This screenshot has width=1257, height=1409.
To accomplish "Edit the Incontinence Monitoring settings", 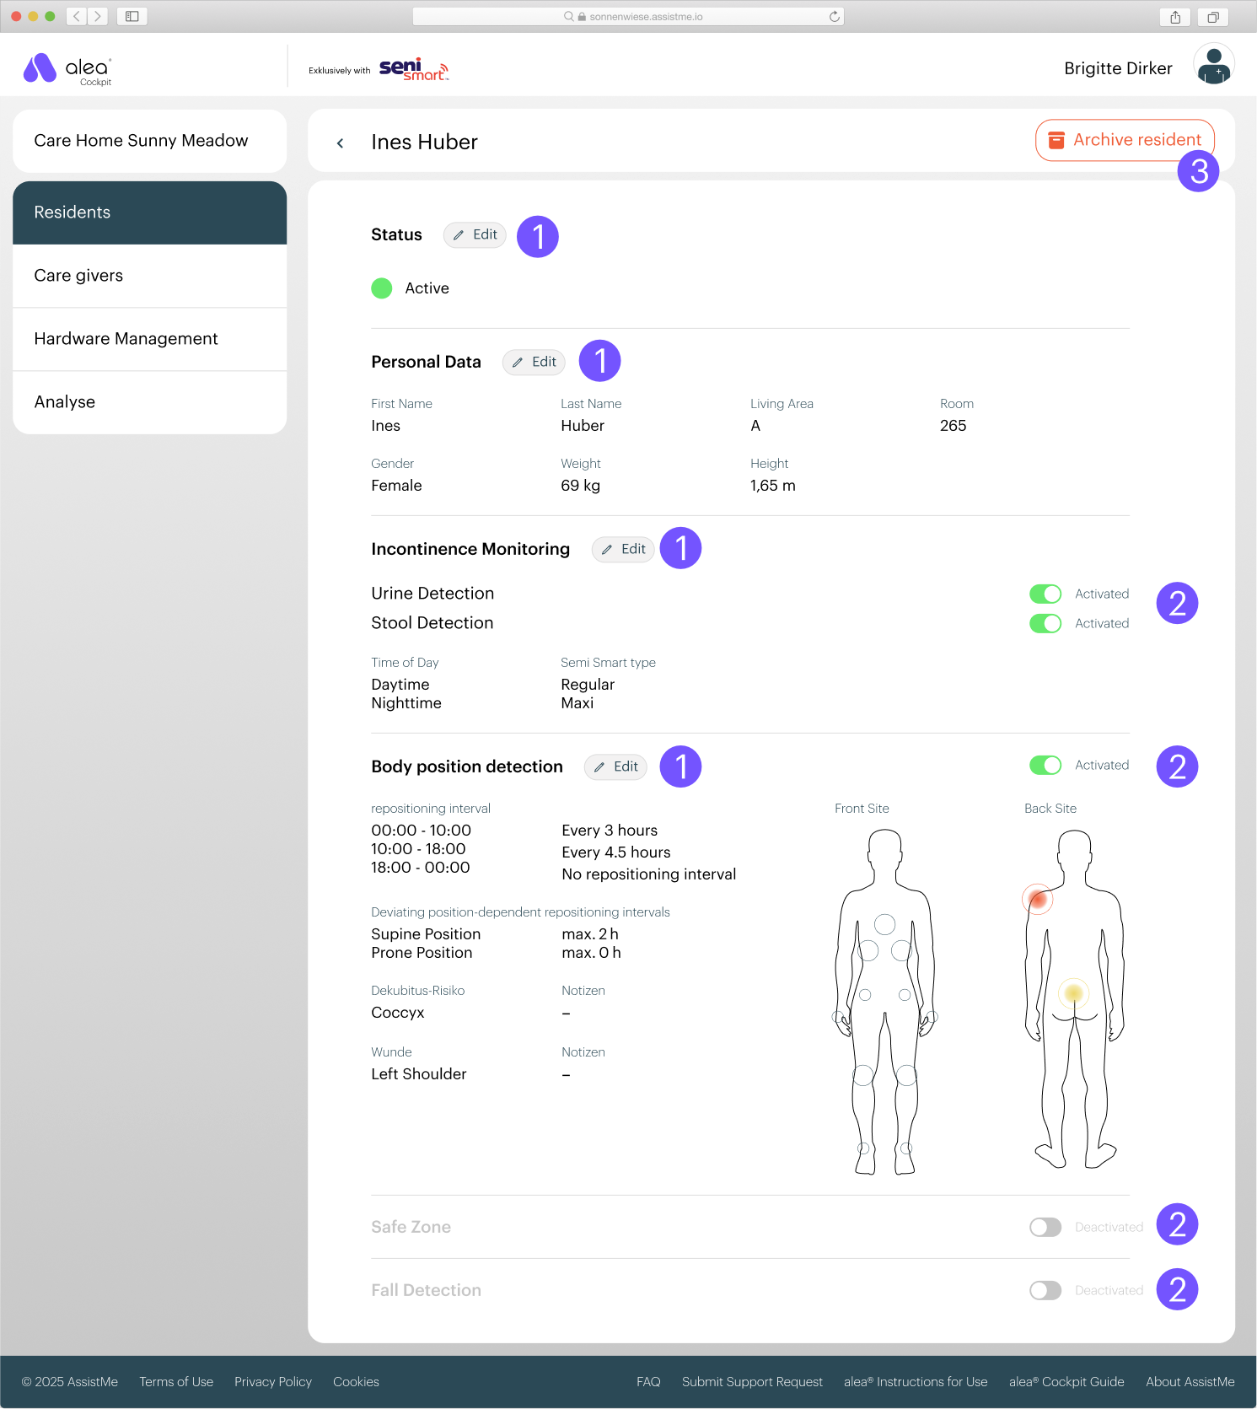I will (x=623, y=550).
